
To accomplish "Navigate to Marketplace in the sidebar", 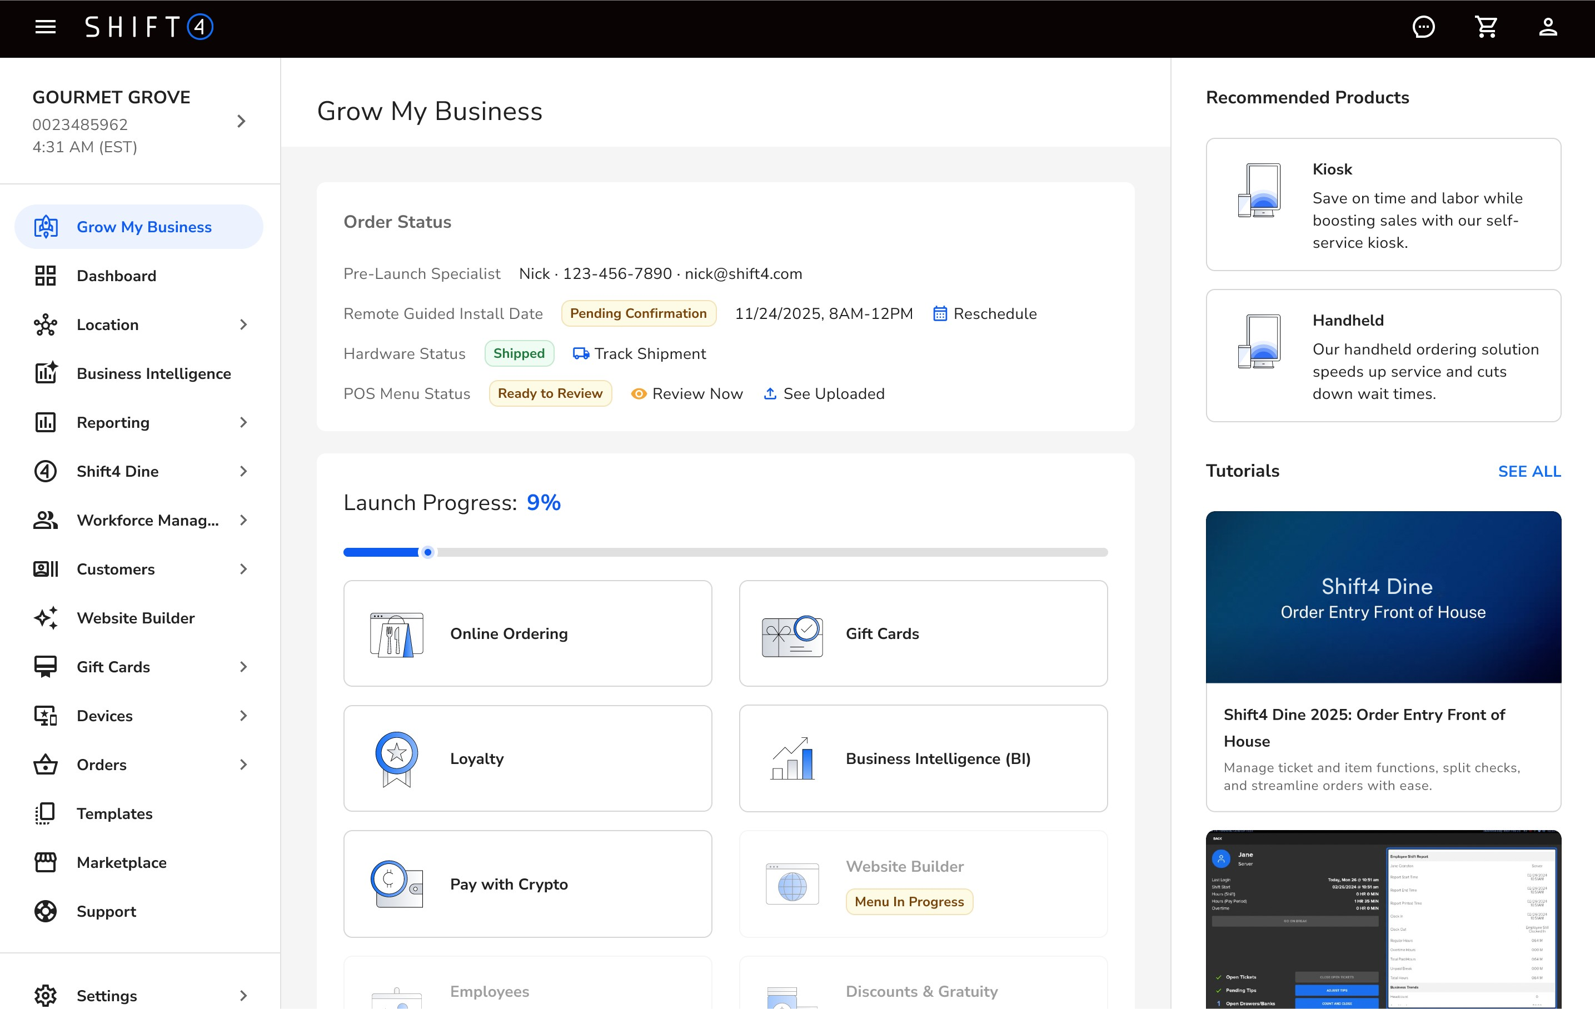I will (x=138, y=862).
